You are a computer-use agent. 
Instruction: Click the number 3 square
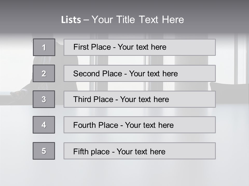pos(44,99)
